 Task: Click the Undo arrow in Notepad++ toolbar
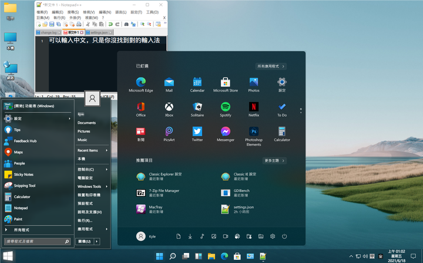pos(110,24)
